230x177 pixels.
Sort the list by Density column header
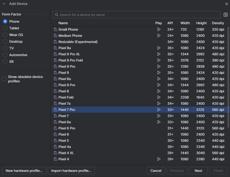[x=218, y=23]
